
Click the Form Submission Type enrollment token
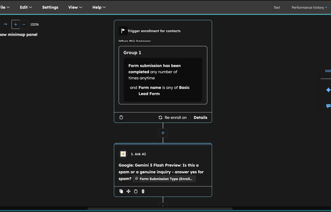164,179
